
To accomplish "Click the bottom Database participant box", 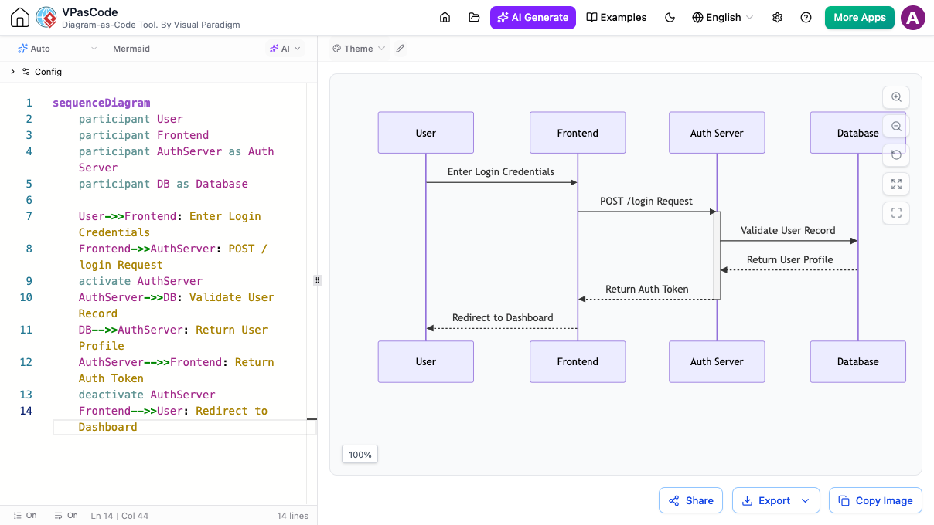I will (x=857, y=361).
